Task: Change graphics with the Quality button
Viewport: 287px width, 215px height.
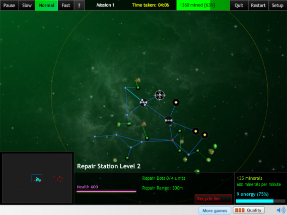Action: pos(249,210)
